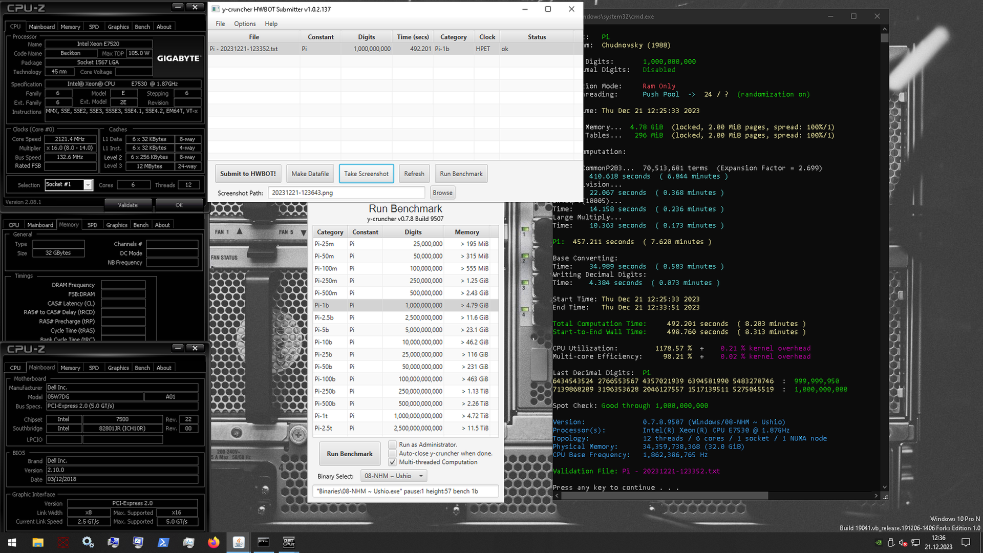Click Run Benchmark button beside the checkboxes
The height and width of the screenshot is (553, 983).
(350, 454)
